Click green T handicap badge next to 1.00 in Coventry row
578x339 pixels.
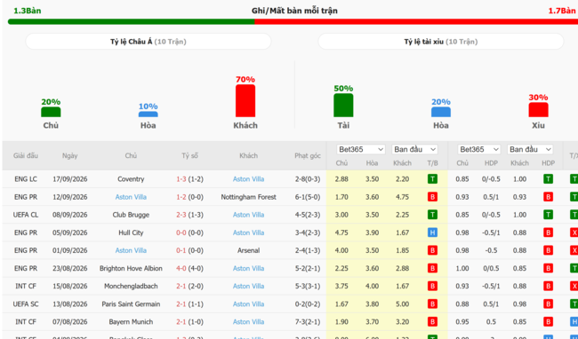click(x=548, y=179)
